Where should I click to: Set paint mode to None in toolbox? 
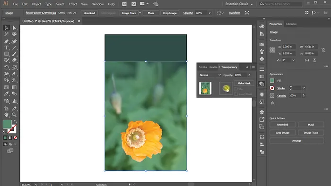pos(16,138)
